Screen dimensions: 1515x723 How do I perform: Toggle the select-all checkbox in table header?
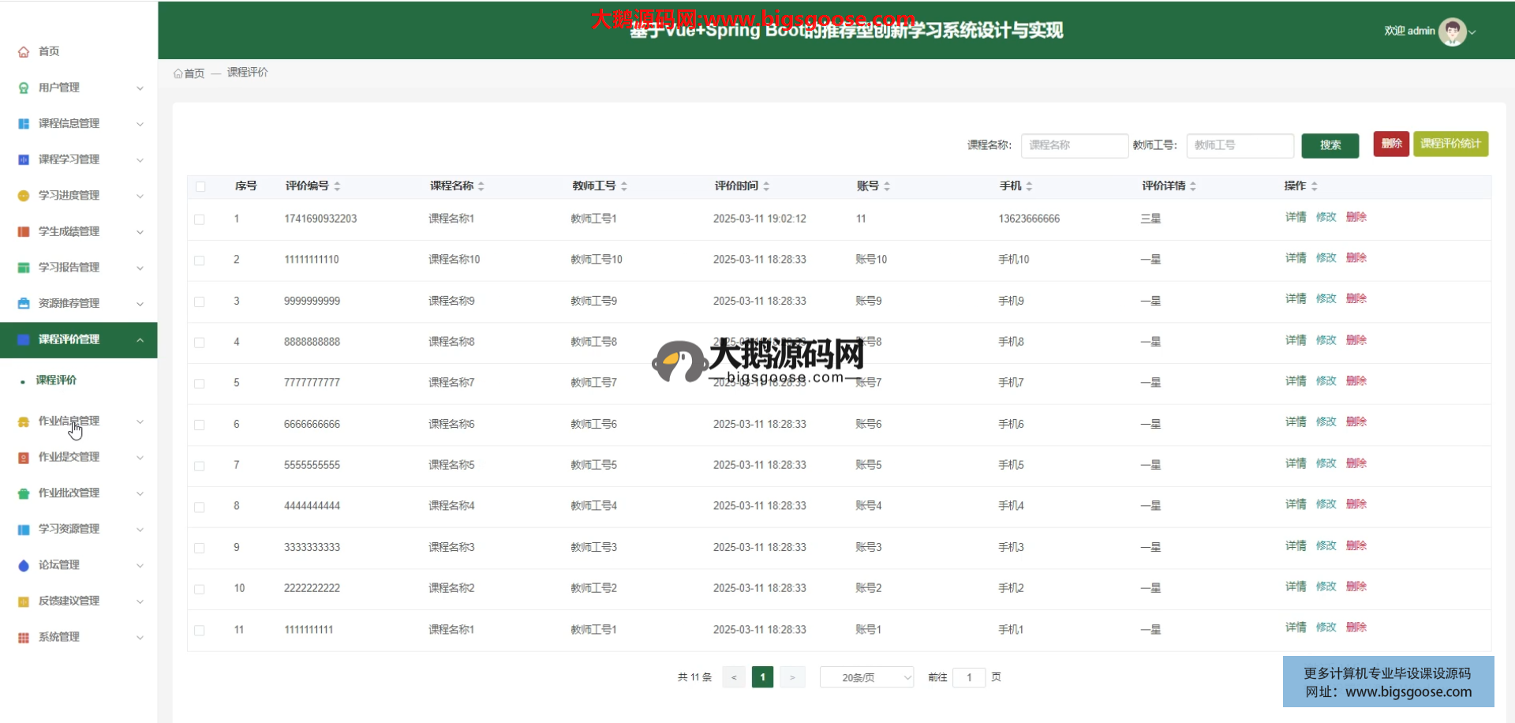(x=200, y=187)
